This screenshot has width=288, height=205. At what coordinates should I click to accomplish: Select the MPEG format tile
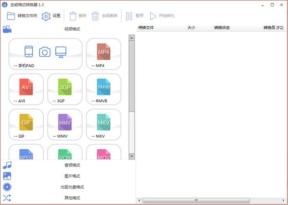click(x=26, y=152)
